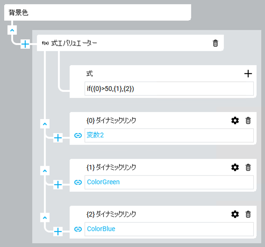
Task: Delete the 式エバリュエーター node via trash icon
Action: pos(215,43)
